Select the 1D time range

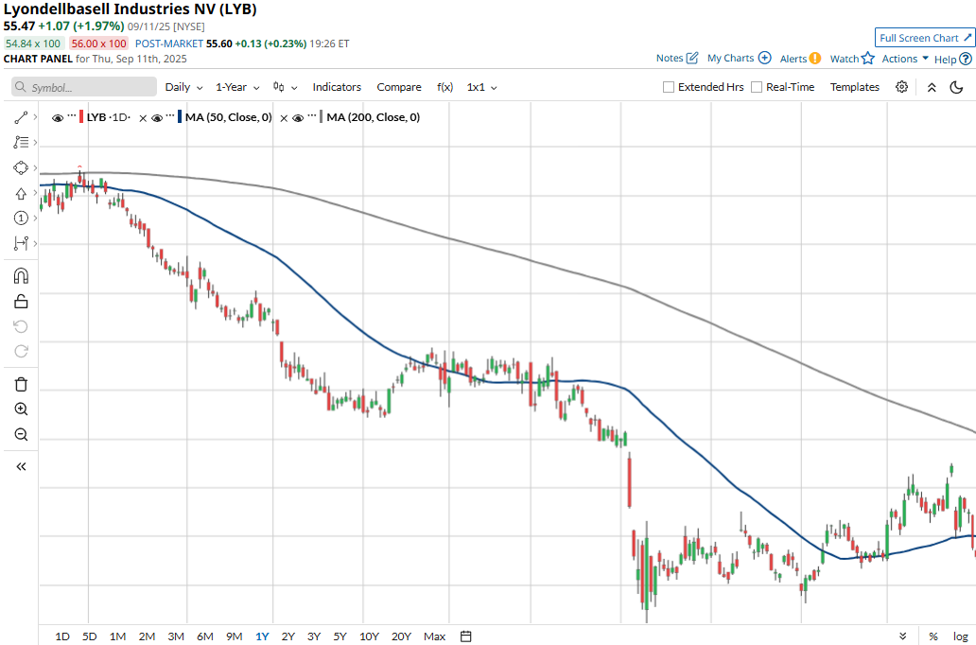click(62, 636)
